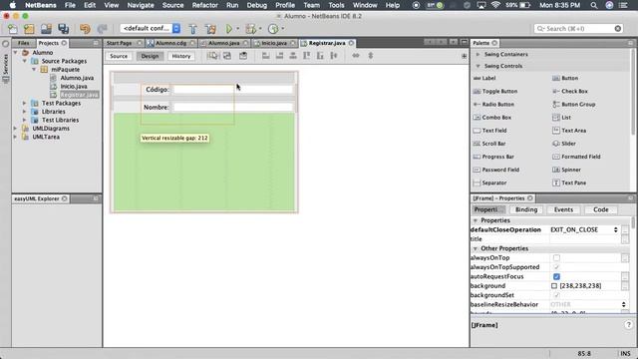
Task: Pick the Label component in Palette
Action: [x=484, y=78]
